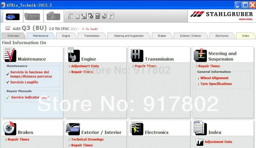Image resolution: width=256 pixels, height=148 pixels.
Task: Click the Exterior / Interior car seat icon
Action: pos(73,129)
